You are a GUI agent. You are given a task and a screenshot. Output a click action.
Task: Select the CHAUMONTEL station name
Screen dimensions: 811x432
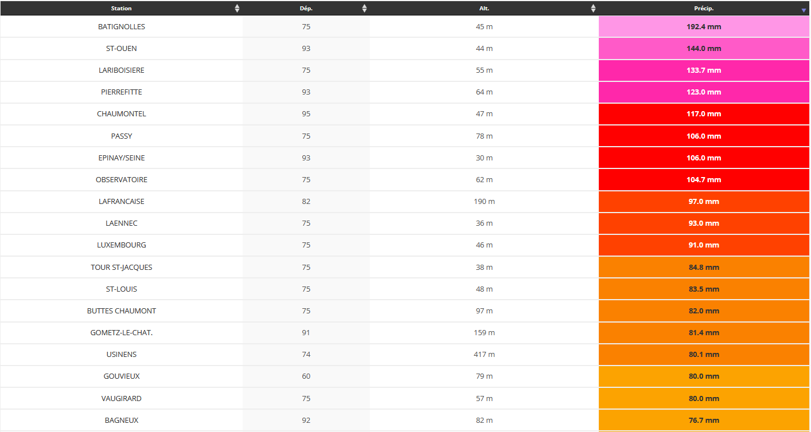point(122,114)
